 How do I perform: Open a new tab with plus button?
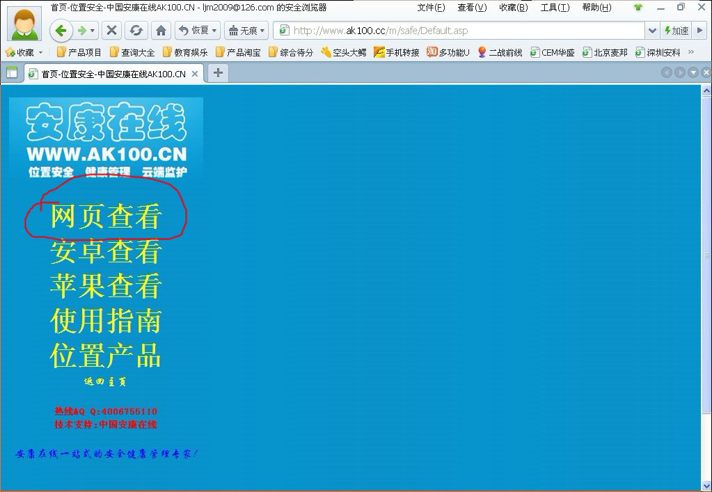(x=218, y=72)
